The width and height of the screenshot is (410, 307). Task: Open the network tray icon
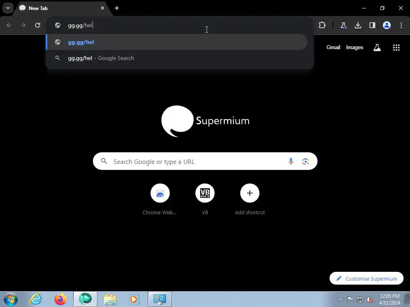360,299
